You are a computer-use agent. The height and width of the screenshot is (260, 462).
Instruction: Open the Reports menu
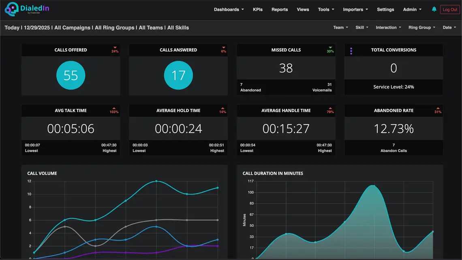(x=280, y=9)
